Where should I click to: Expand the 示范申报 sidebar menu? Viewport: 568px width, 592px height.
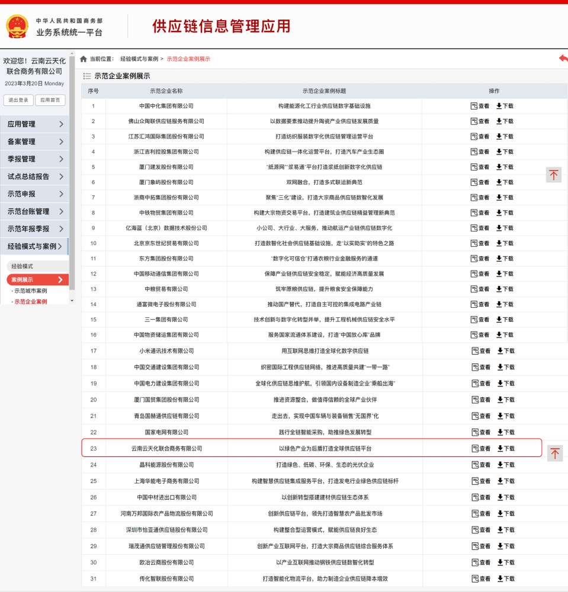point(34,194)
